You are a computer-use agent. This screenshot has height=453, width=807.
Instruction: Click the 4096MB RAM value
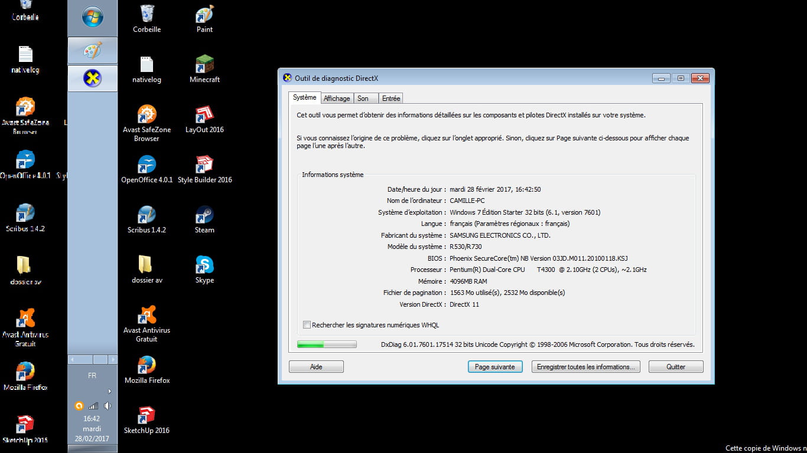pos(468,281)
